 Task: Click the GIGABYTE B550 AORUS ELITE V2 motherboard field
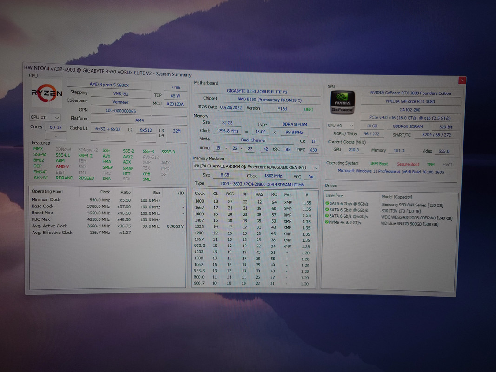(x=257, y=92)
